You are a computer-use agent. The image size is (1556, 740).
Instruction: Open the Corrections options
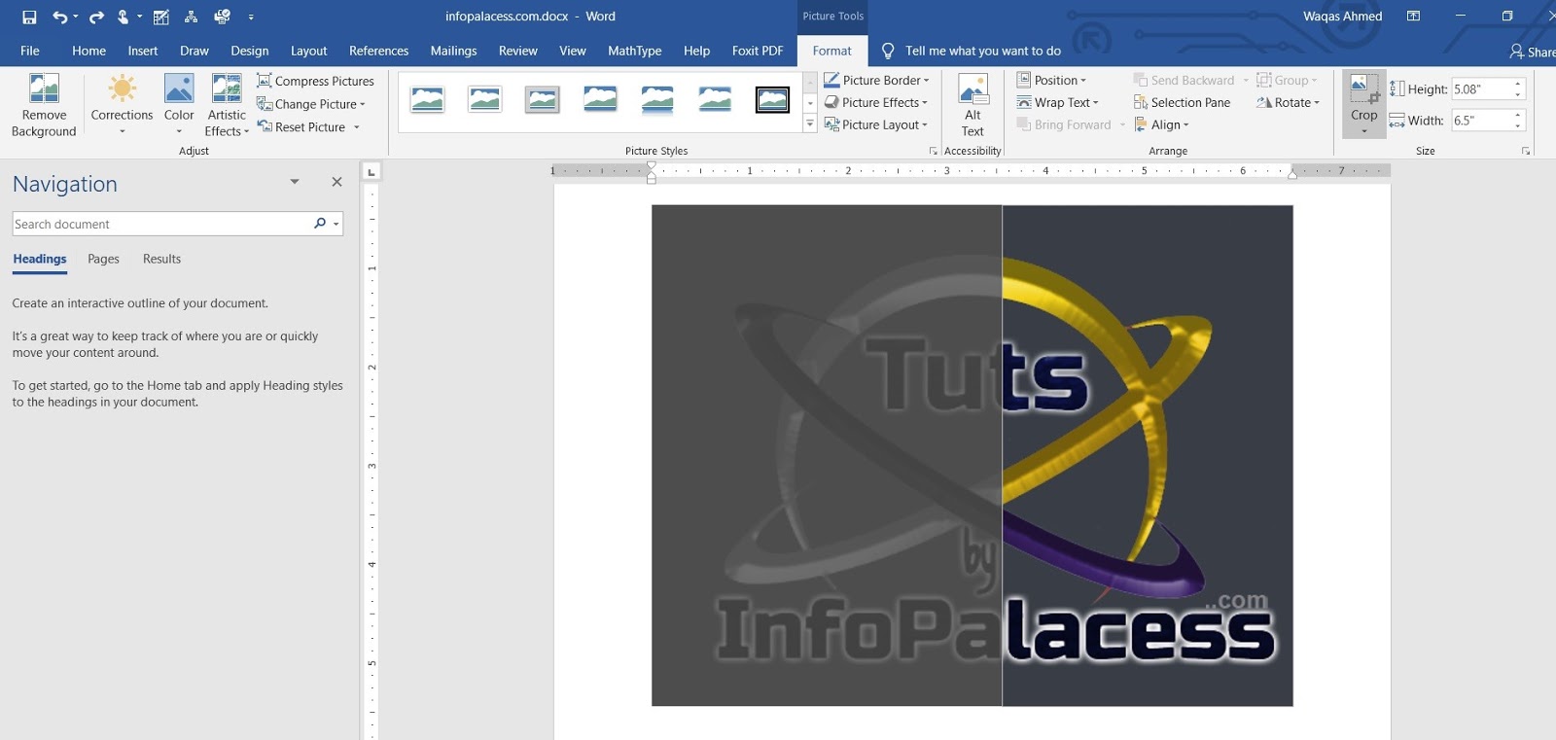tap(122, 105)
